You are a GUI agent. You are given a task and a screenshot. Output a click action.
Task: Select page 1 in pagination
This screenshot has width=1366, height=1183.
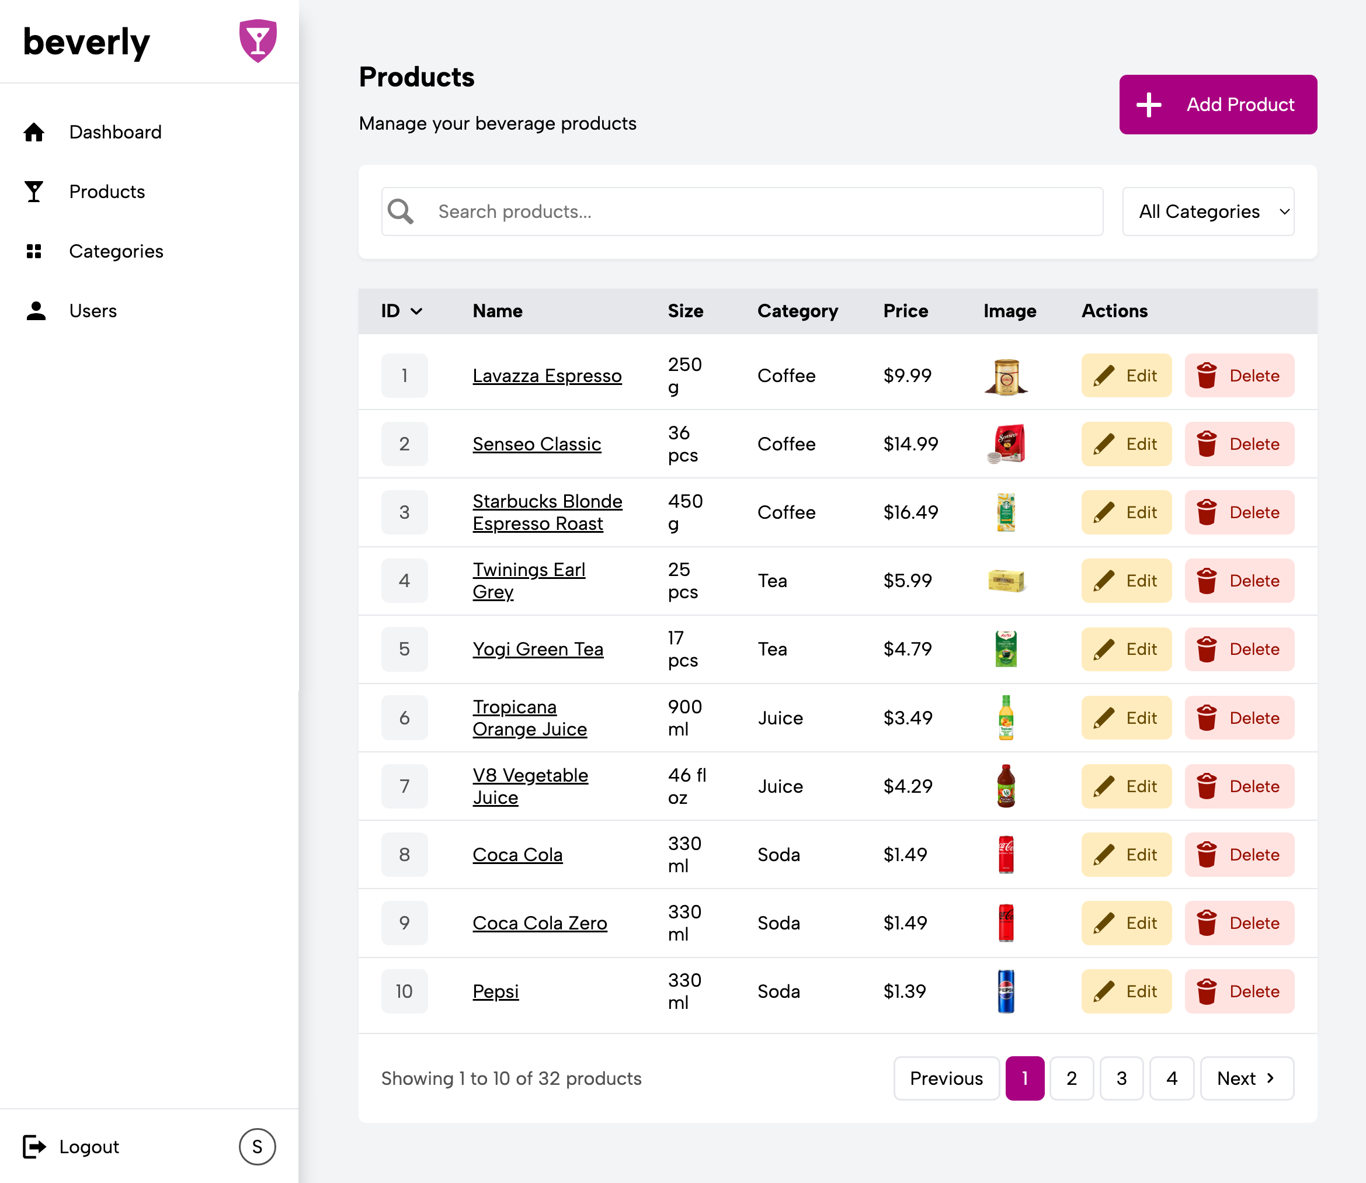(x=1025, y=1078)
